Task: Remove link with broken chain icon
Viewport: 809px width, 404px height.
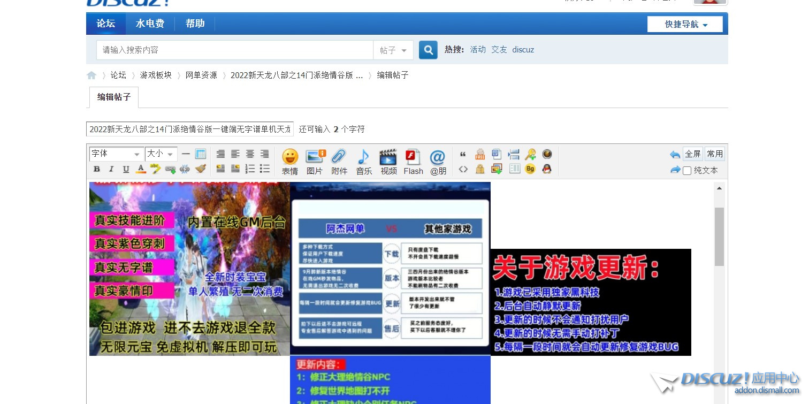Action: tap(185, 169)
